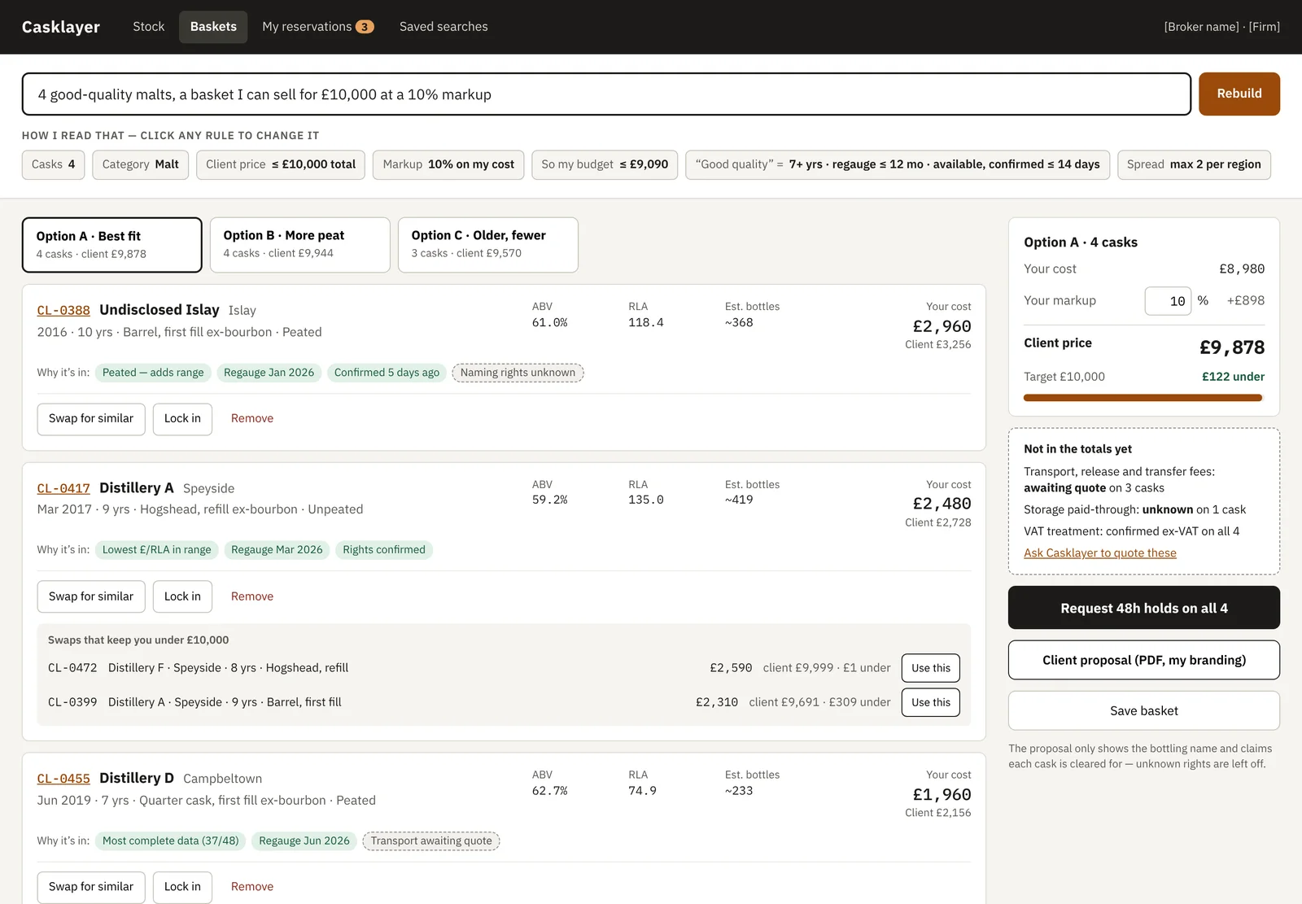The image size is (1302, 904).
Task: Open My reservations tab
Action: (317, 27)
